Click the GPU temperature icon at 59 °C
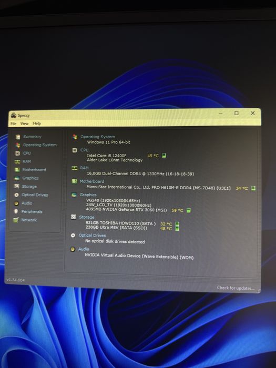The image size is (276, 368). point(188,210)
